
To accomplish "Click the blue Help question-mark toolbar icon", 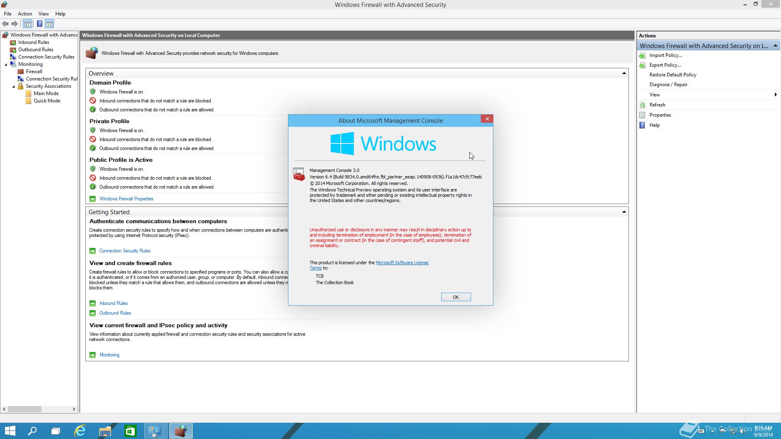I will point(39,24).
